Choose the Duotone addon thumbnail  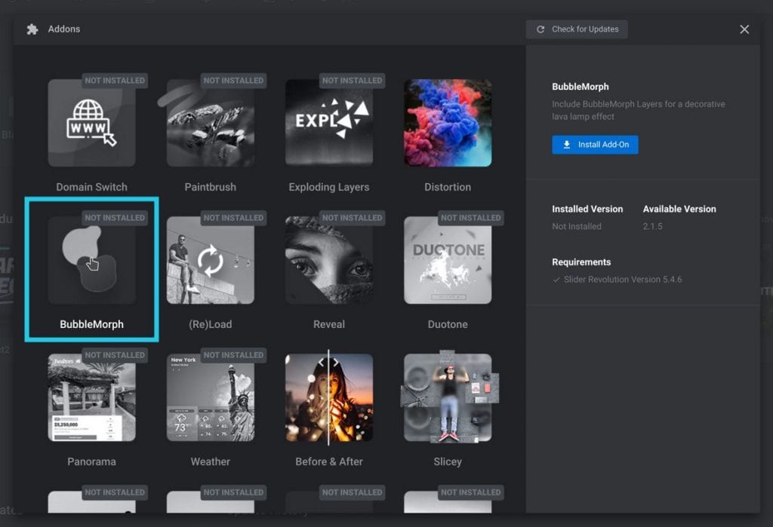[x=448, y=260]
